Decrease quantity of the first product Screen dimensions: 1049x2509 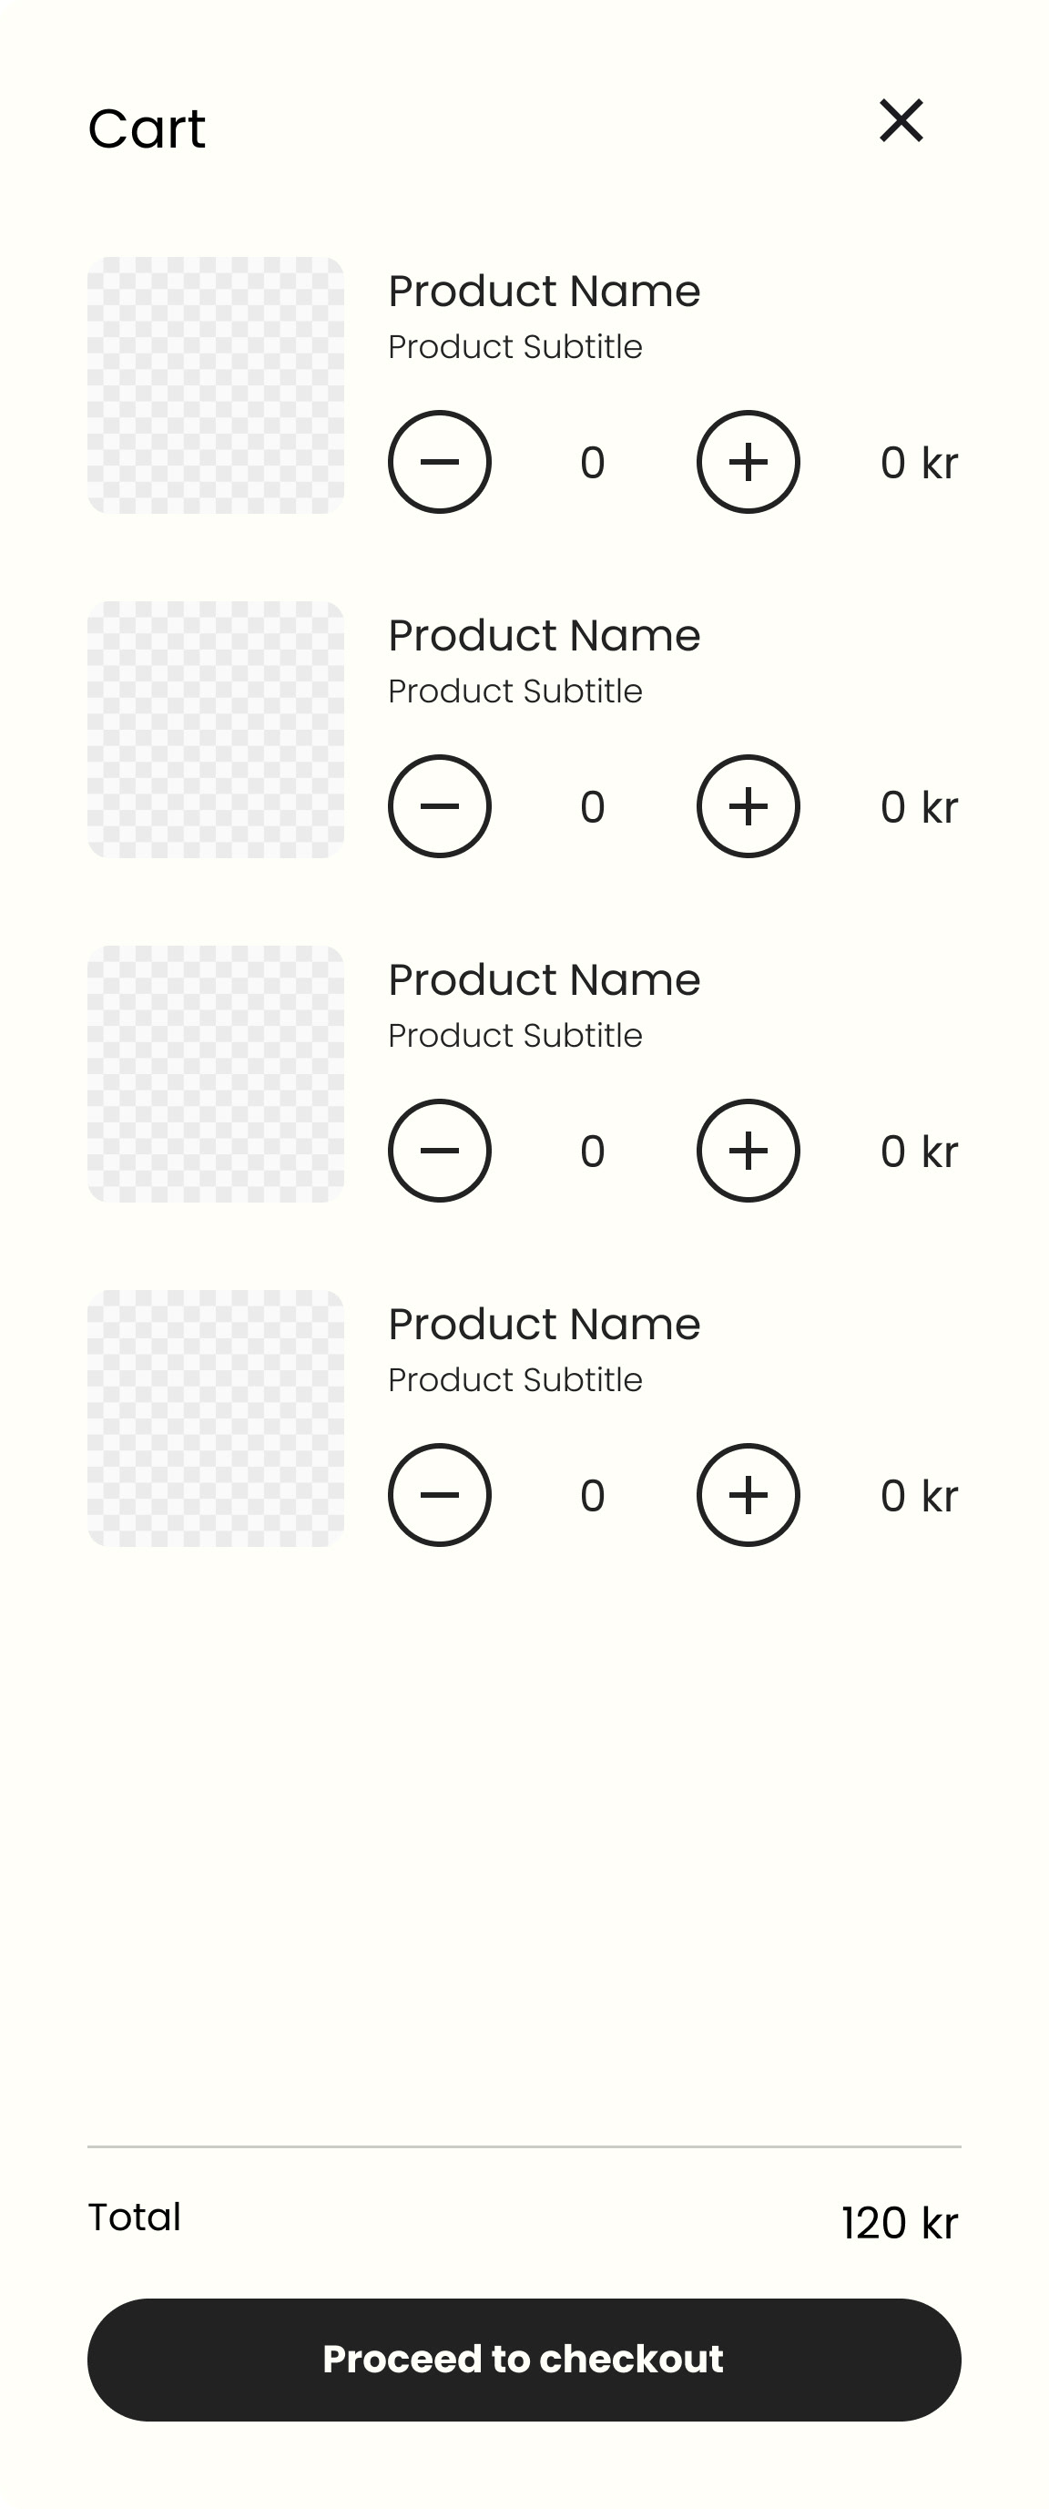pos(440,462)
